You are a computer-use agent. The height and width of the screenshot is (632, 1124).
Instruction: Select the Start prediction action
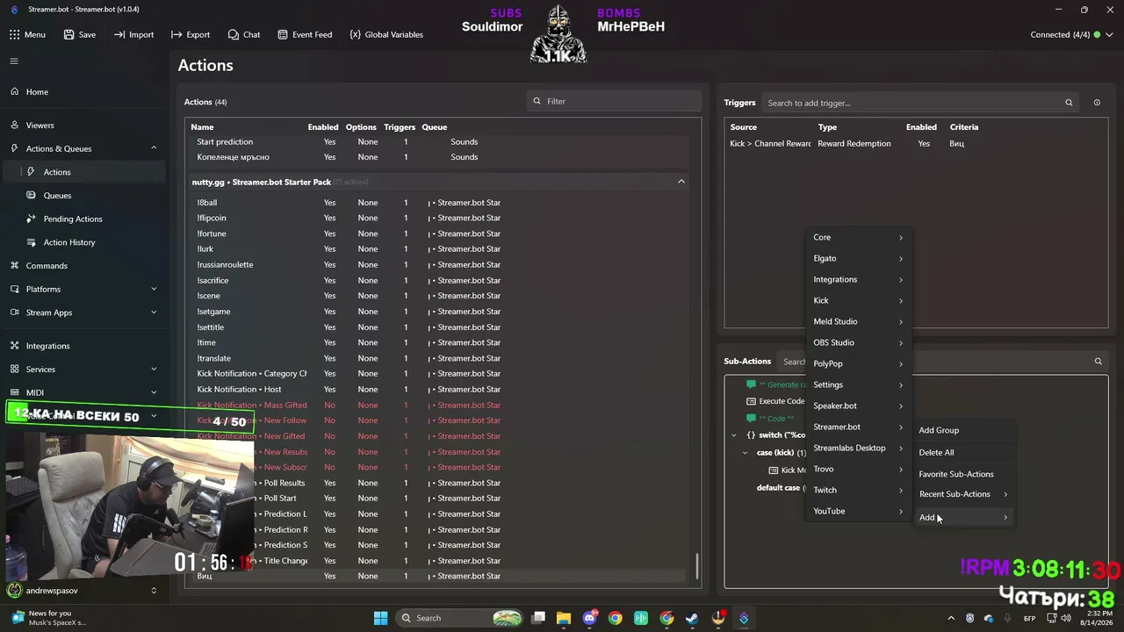click(438, 142)
